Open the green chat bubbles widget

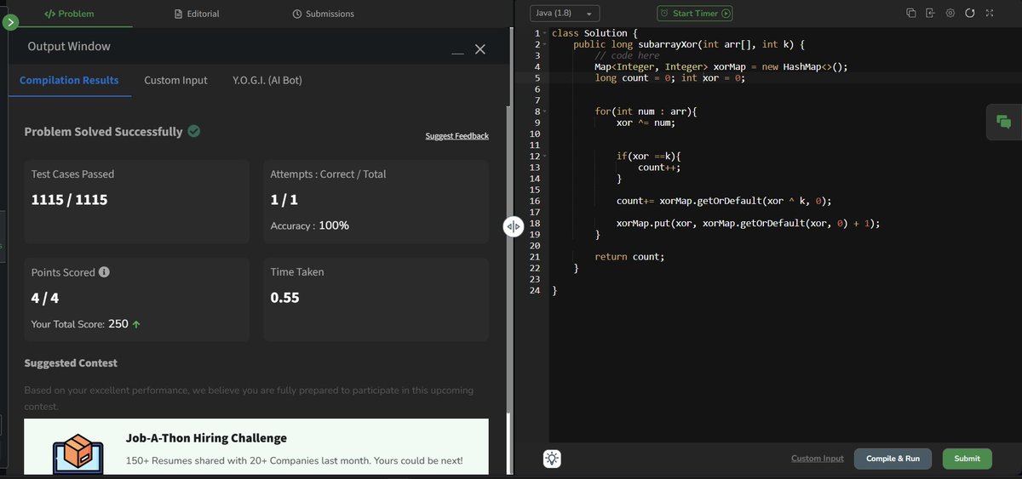click(1003, 123)
